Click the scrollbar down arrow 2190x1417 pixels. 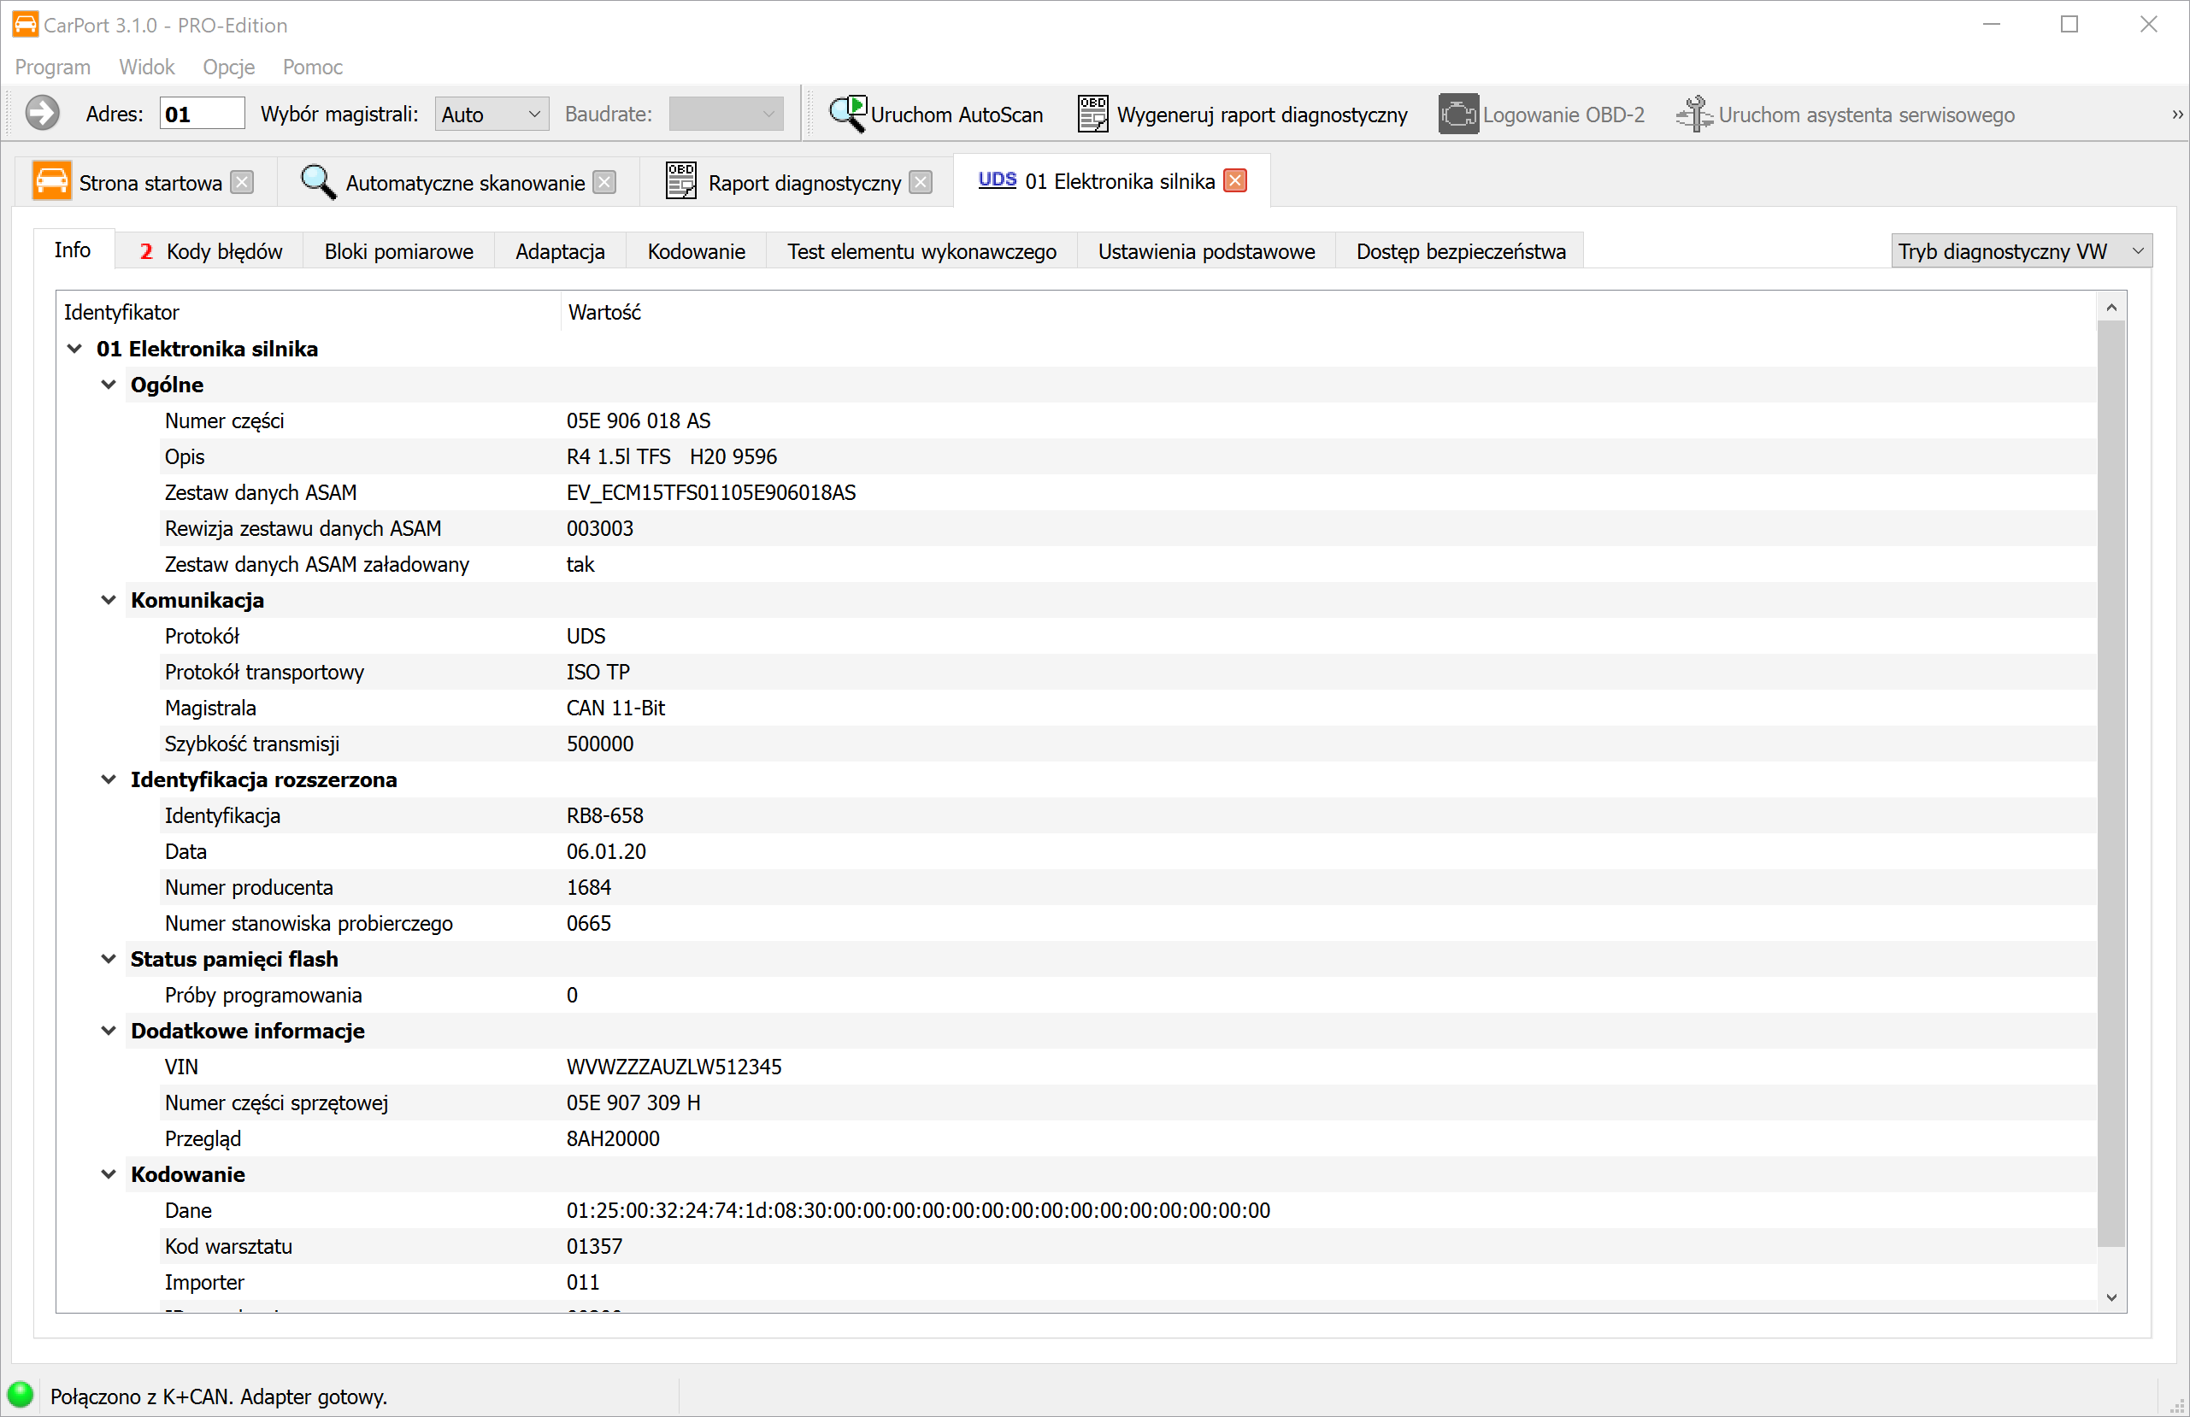click(2111, 1297)
